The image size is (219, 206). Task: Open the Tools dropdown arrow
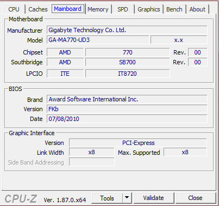[127, 198]
